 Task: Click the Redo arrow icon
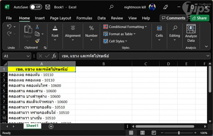click(9, 34)
